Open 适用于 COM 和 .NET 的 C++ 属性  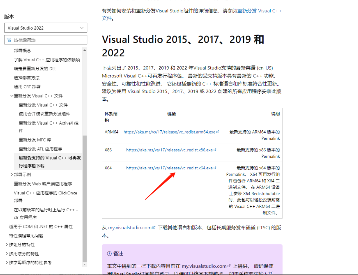[x=41, y=227]
